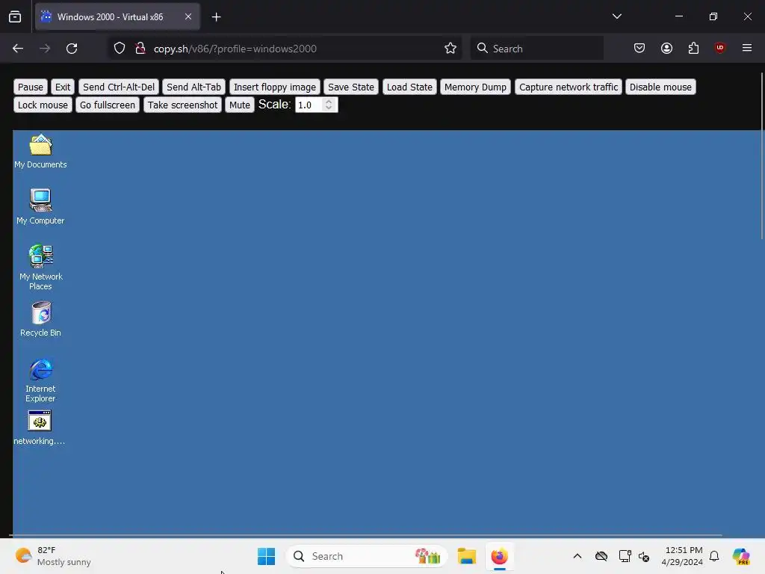The width and height of the screenshot is (765, 574).
Task: Click Go fullscreen button
Action: coord(108,105)
